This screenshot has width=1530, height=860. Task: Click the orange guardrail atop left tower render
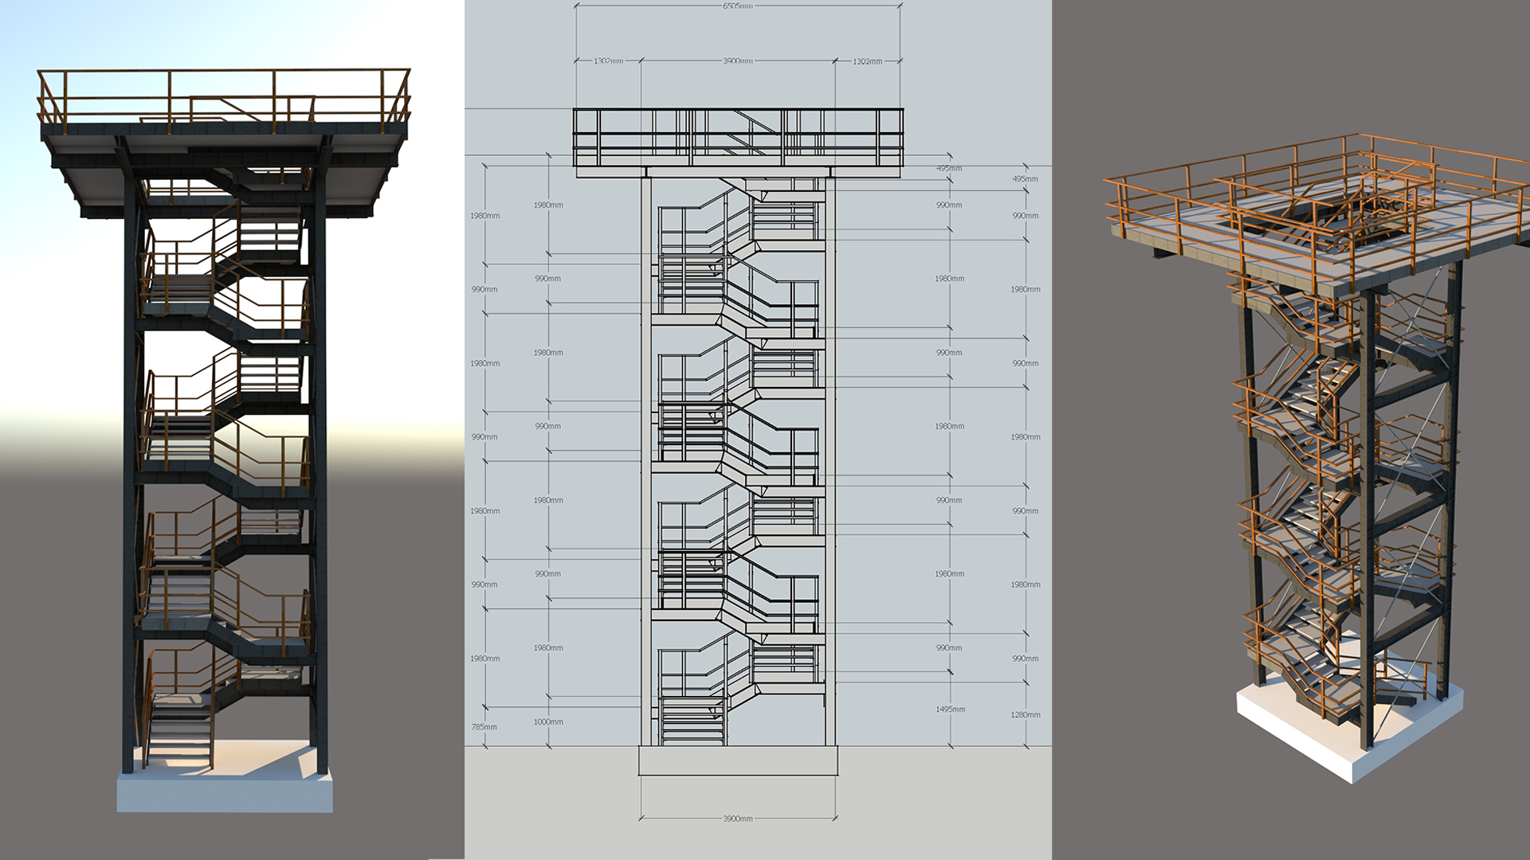pos(223,97)
